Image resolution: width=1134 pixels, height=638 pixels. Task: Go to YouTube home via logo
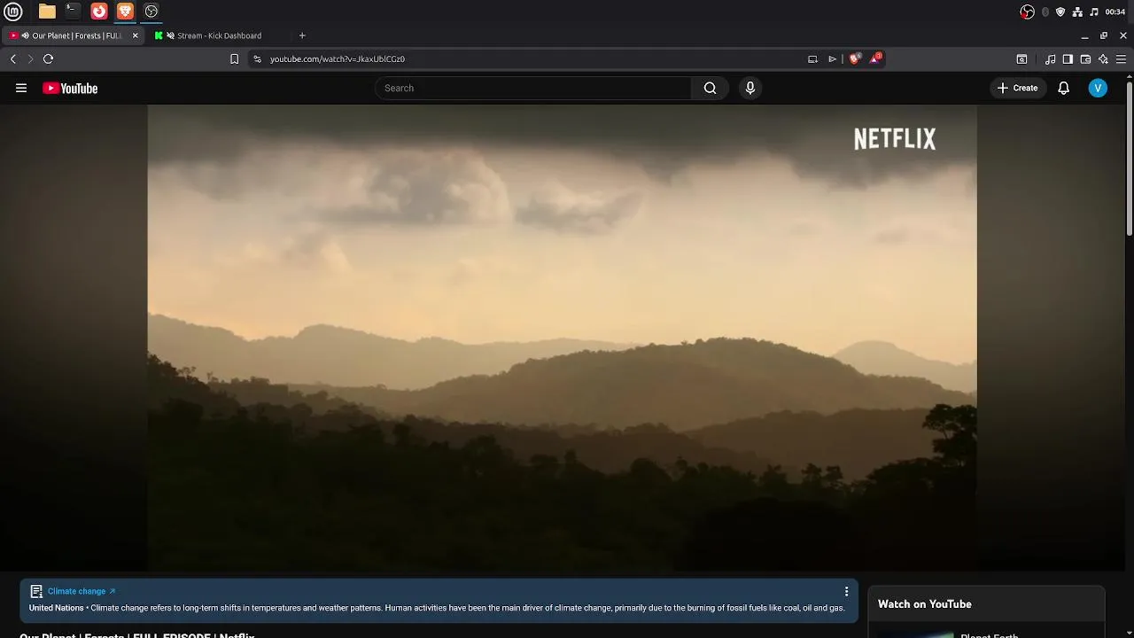click(x=70, y=88)
